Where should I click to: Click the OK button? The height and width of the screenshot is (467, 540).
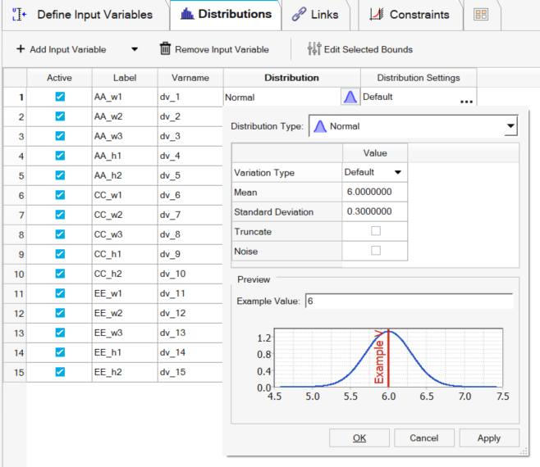pyautogui.click(x=359, y=438)
